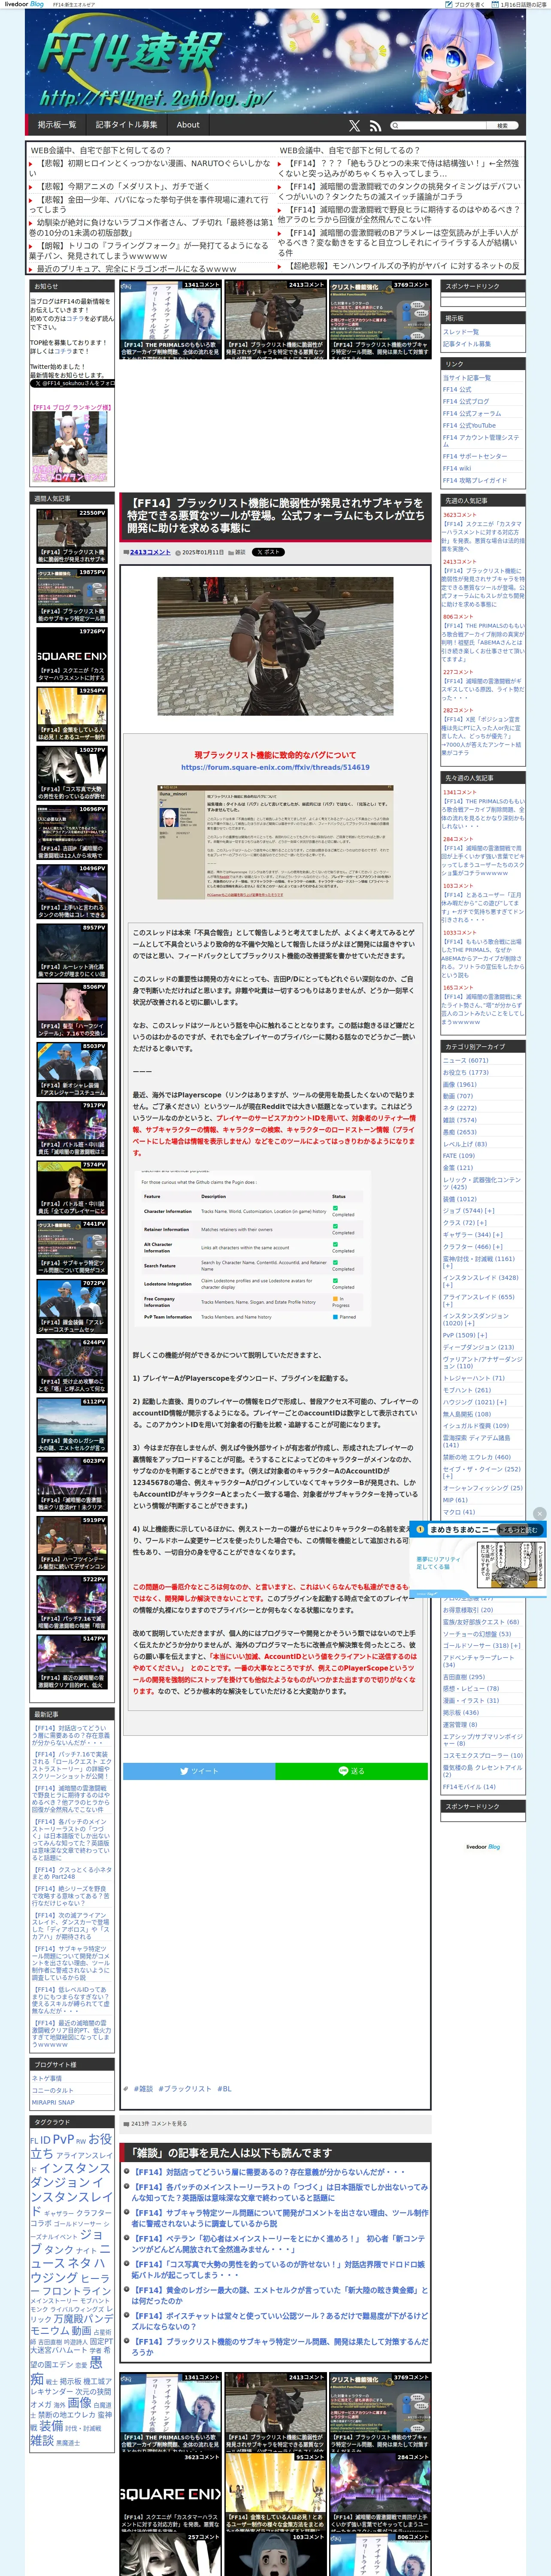
Task: Click the blue ツイート share button
Action: click(199, 1770)
